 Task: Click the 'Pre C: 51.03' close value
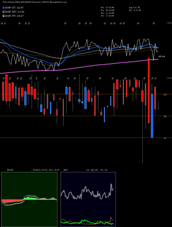point(108,16)
